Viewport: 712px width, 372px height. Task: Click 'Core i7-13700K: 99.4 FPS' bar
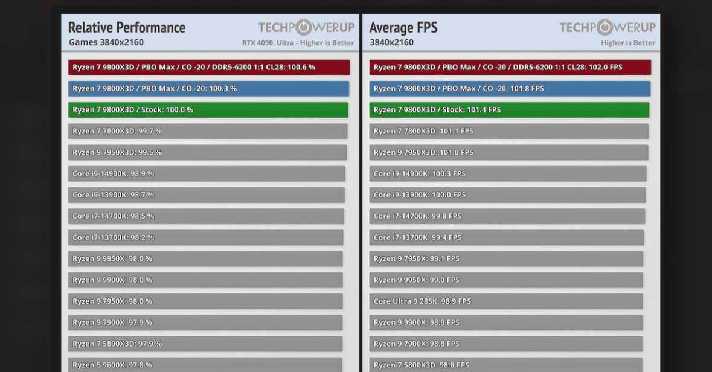pyautogui.click(x=506, y=237)
